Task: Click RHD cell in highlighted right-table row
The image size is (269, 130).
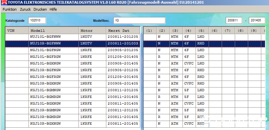Action: (202, 44)
